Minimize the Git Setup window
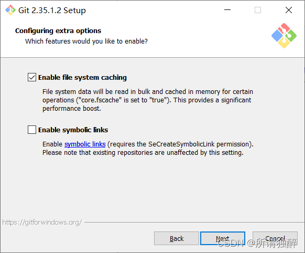Screen dimensions: 305x253 coord(227,10)
